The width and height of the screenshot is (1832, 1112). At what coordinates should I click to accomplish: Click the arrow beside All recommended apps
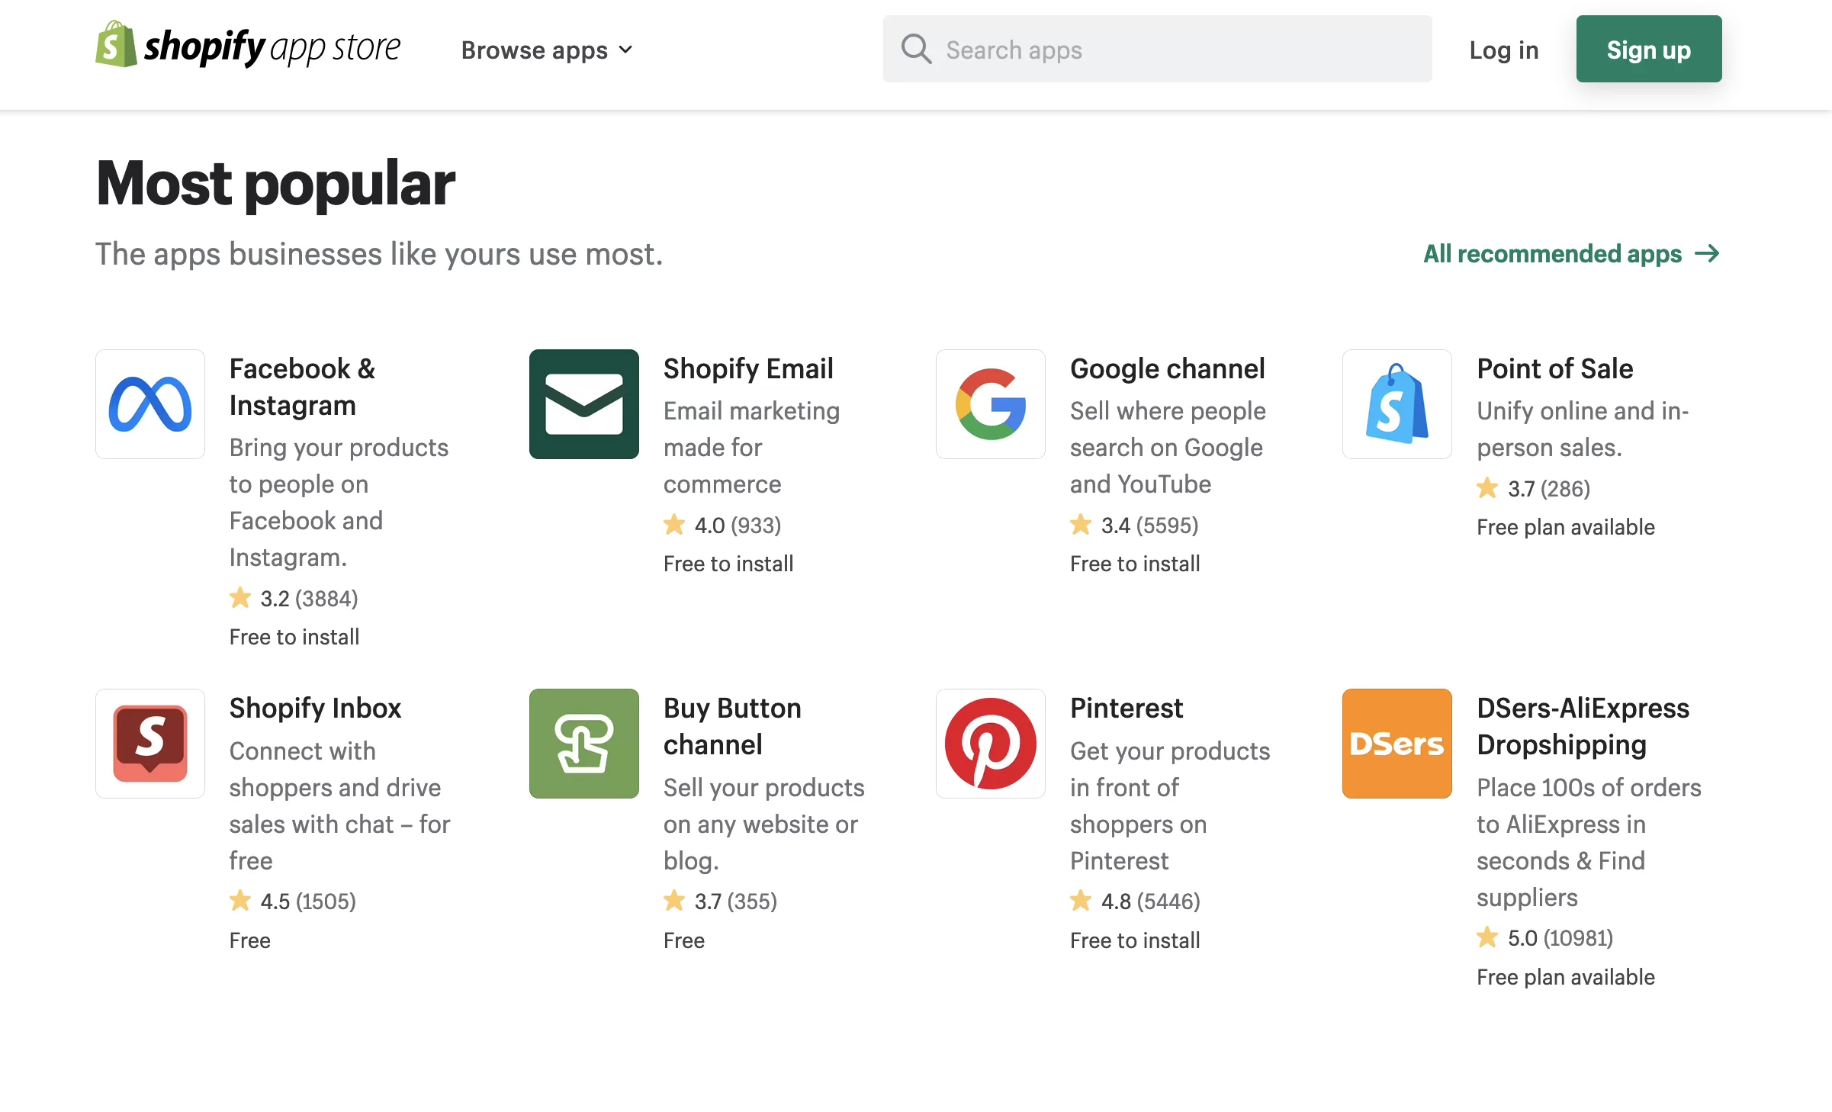point(1707,253)
